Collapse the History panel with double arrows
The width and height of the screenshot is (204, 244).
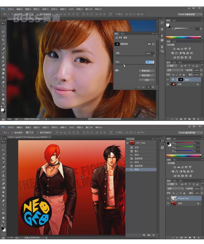pyautogui.click(x=153, y=139)
